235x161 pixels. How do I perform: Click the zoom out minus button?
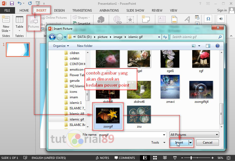pyautogui.click(x=182, y=158)
